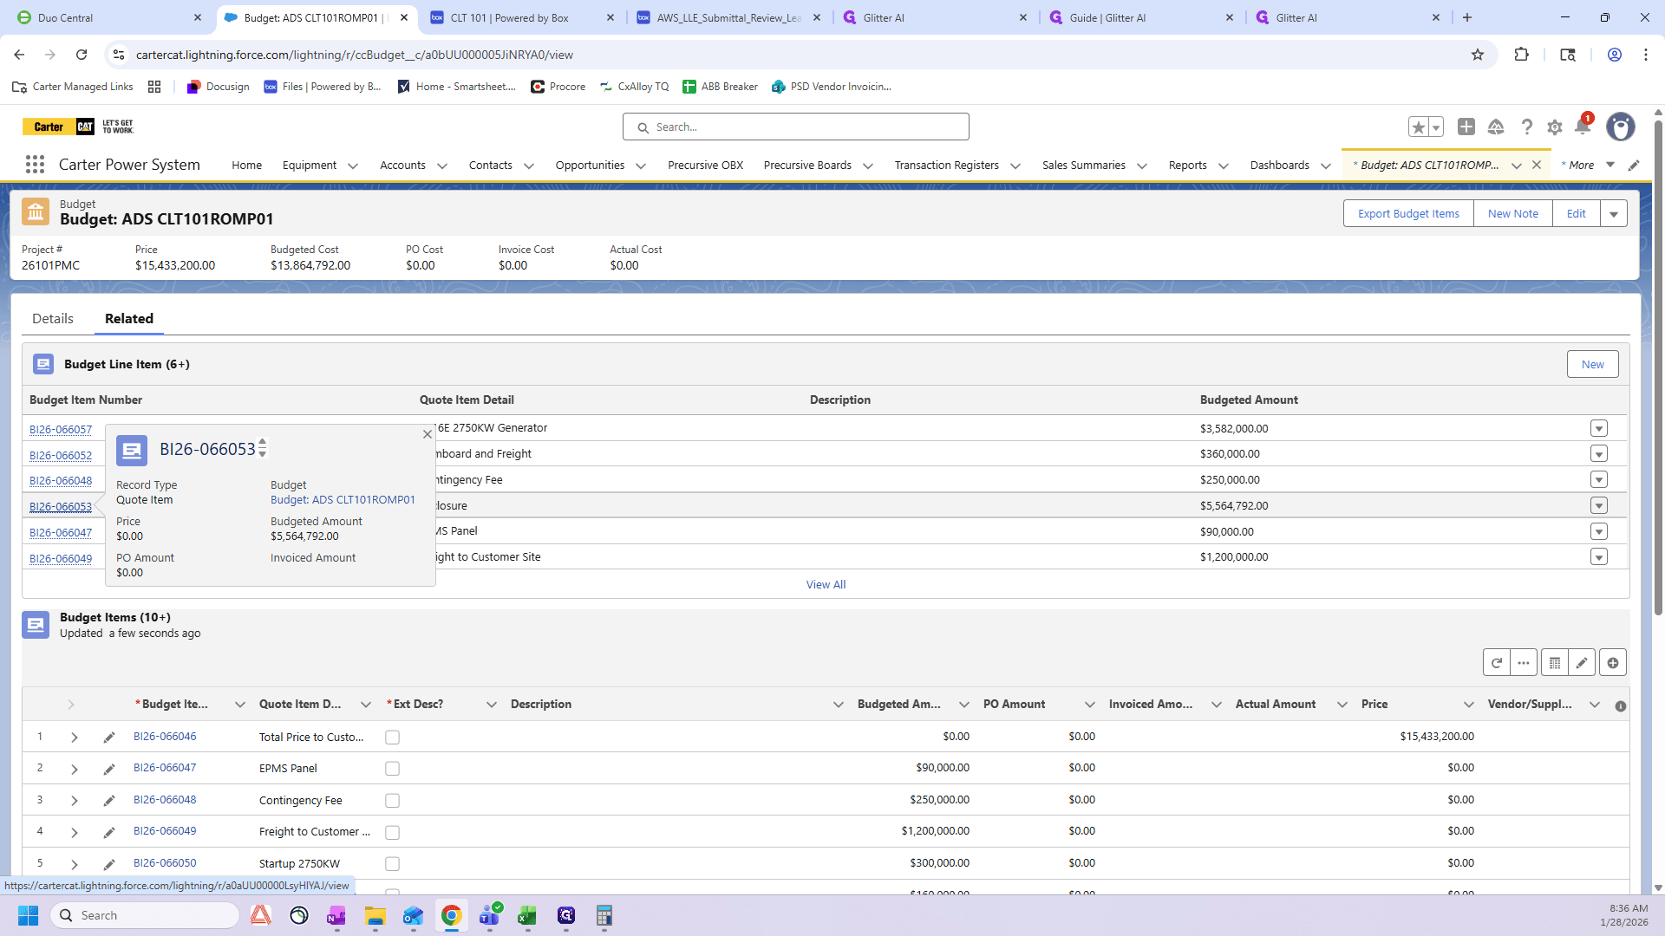The width and height of the screenshot is (1665, 936).
Task: Tick Ext Desc checkbox for Total Price row
Action: (392, 738)
